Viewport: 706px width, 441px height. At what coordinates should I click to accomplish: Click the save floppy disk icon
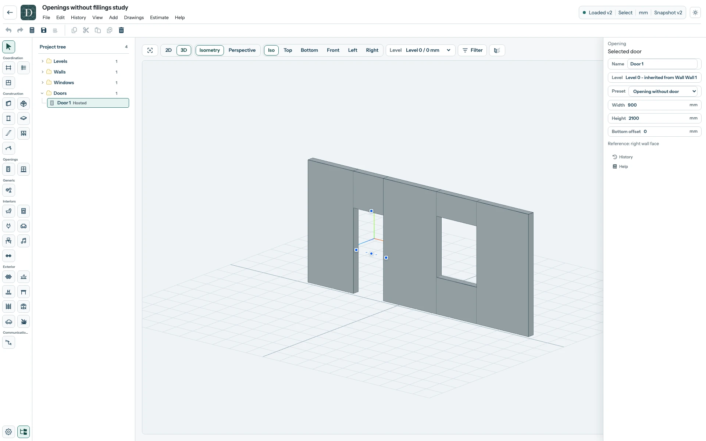click(44, 30)
